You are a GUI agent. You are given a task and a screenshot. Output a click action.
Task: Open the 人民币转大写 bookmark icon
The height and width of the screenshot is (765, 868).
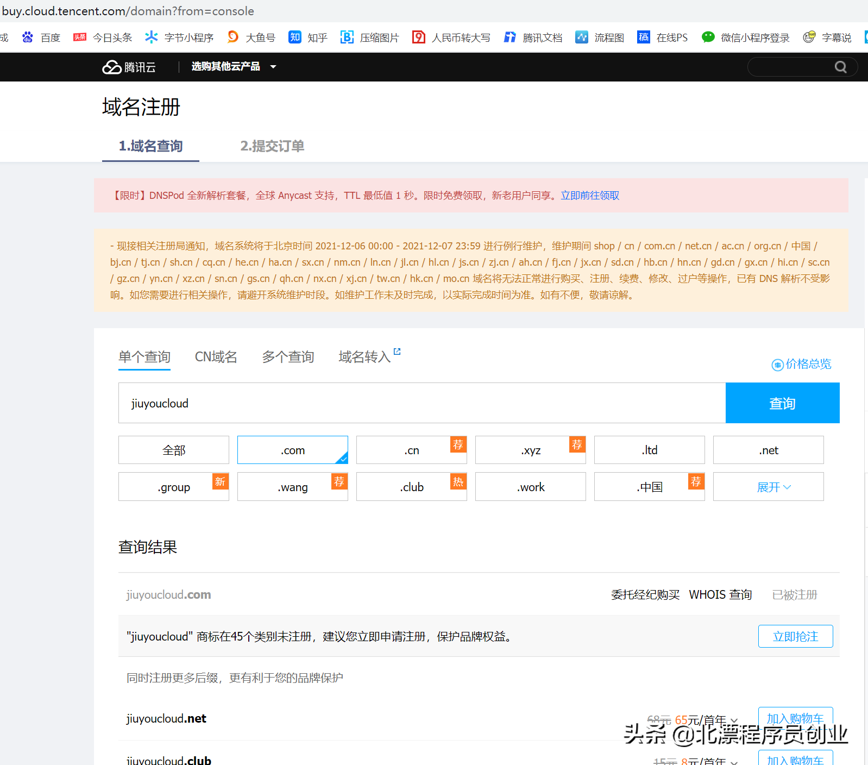click(x=419, y=37)
